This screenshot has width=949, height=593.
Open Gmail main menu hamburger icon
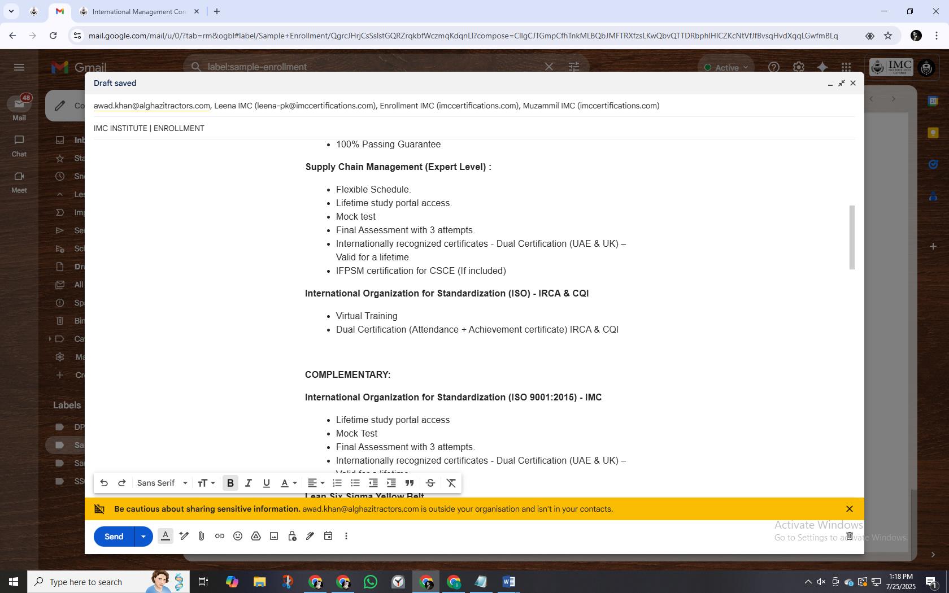click(x=19, y=67)
